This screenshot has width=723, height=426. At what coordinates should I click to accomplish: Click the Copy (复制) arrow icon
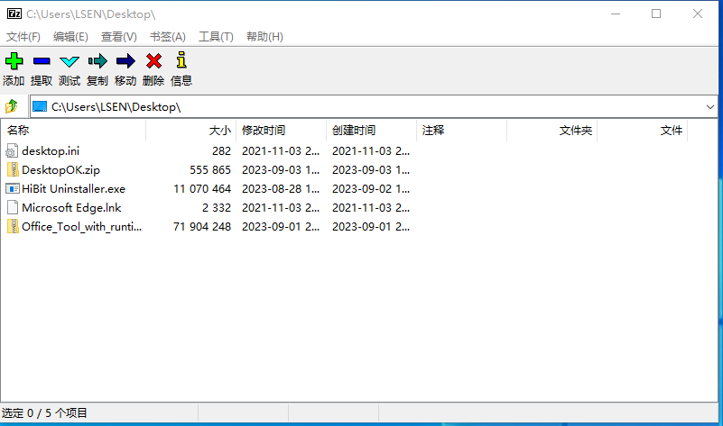[97, 60]
